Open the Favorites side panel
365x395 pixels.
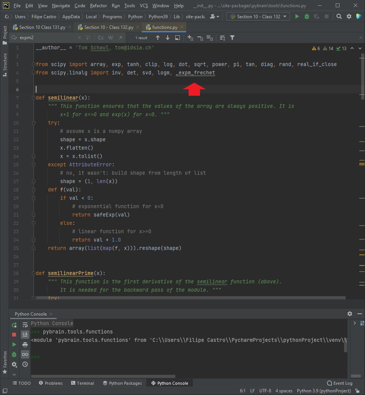5,362
